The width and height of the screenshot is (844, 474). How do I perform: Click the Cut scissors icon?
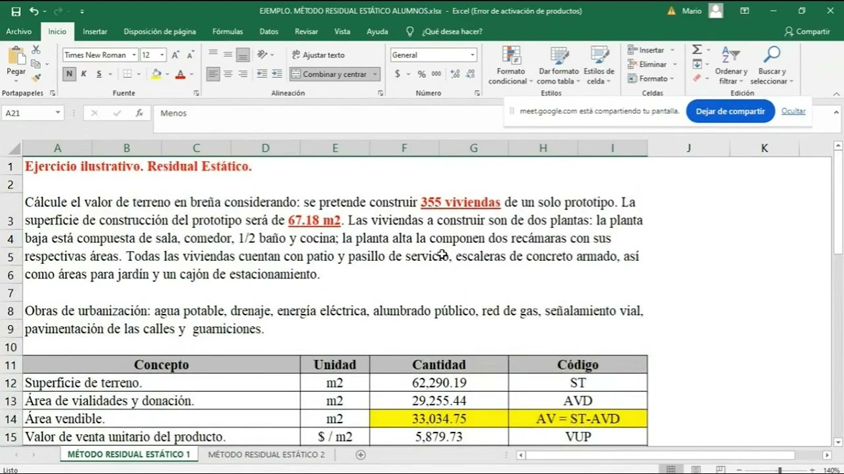tap(36, 50)
